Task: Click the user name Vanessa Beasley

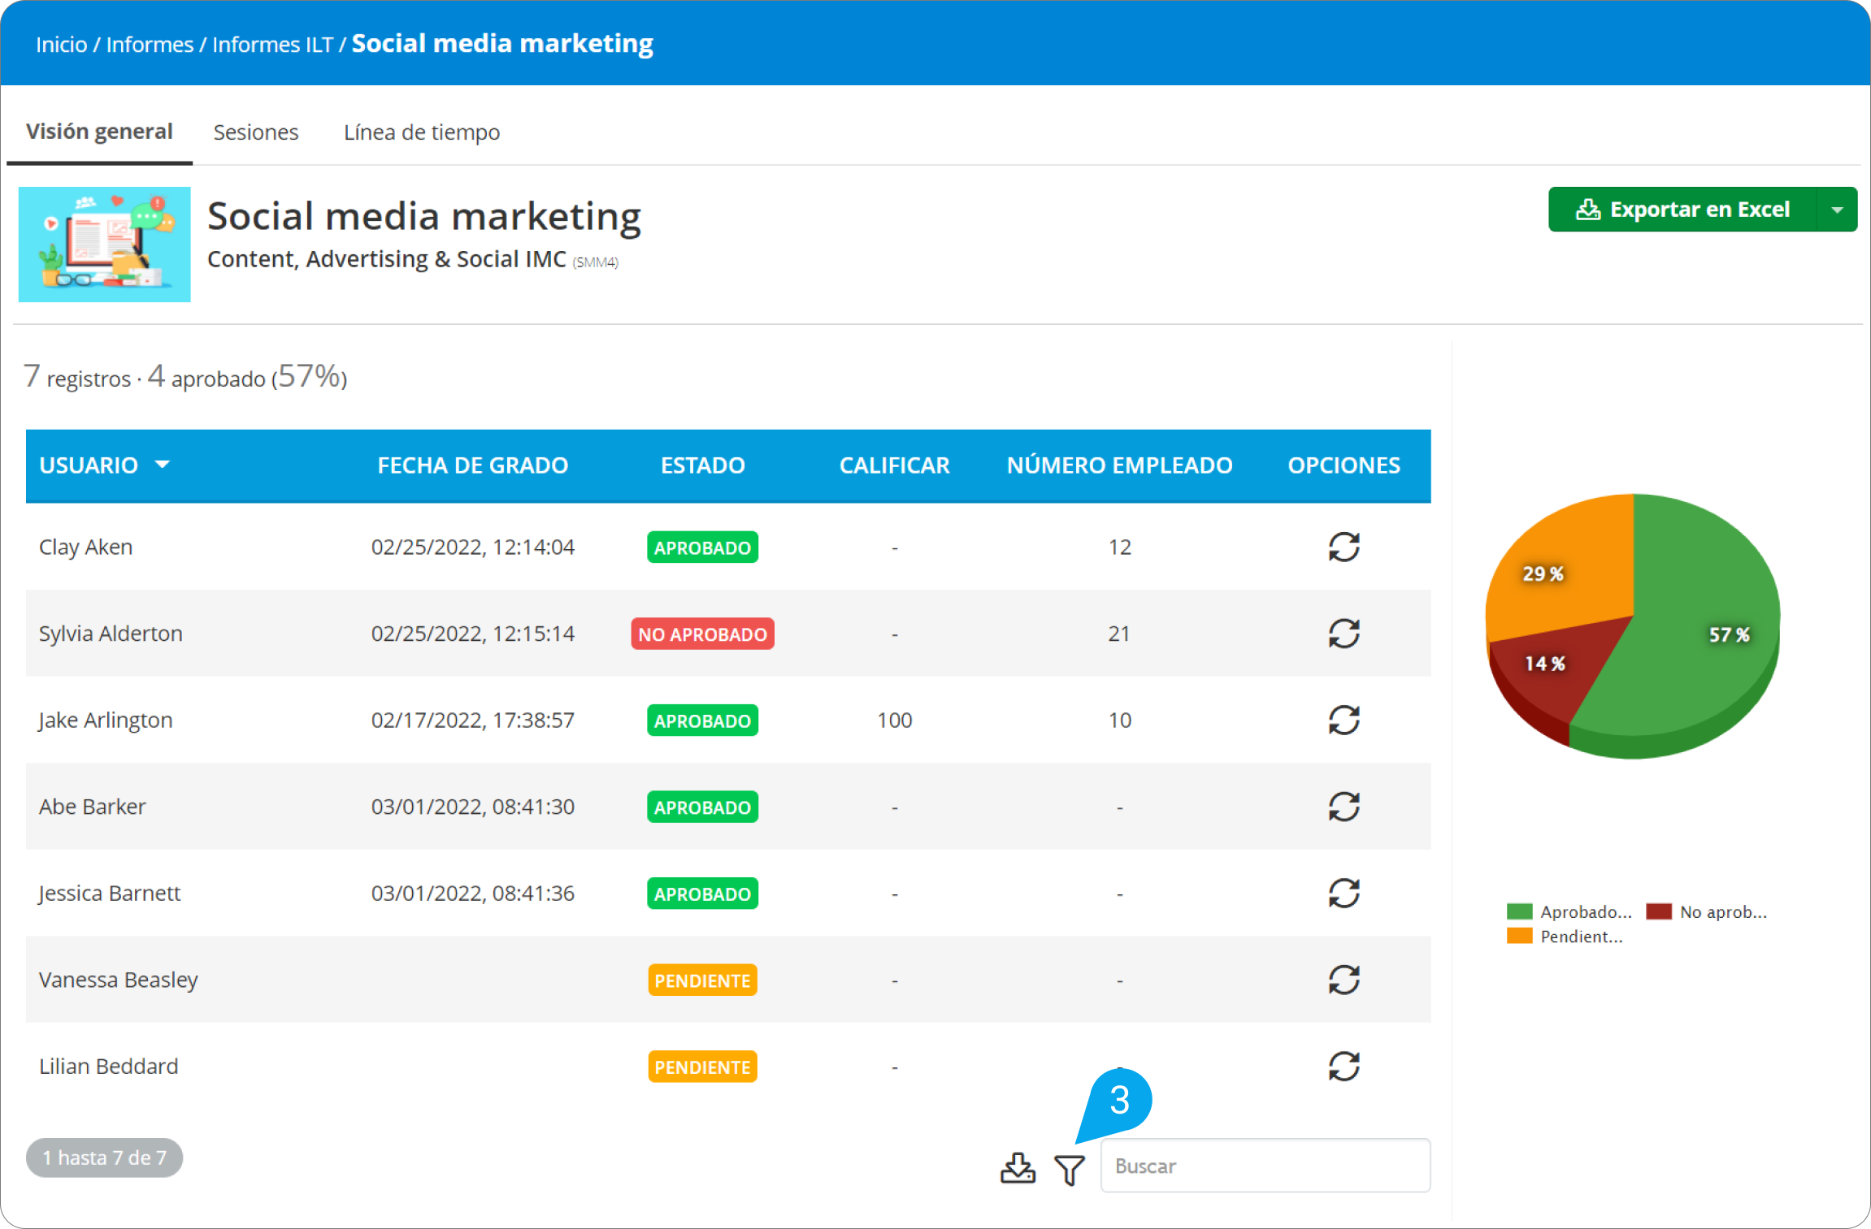Action: click(119, 980)
